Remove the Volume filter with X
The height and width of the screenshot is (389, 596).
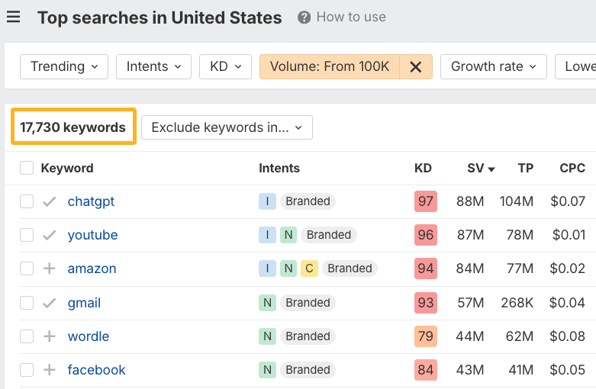pyautogui.click(x=416, y=67)
